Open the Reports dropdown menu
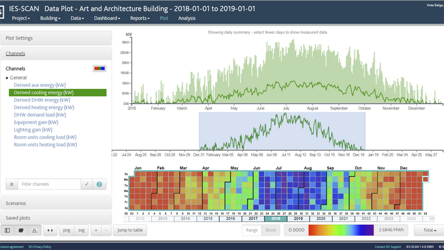This screenshot has width=444, height=250. (x=140, y=18)
